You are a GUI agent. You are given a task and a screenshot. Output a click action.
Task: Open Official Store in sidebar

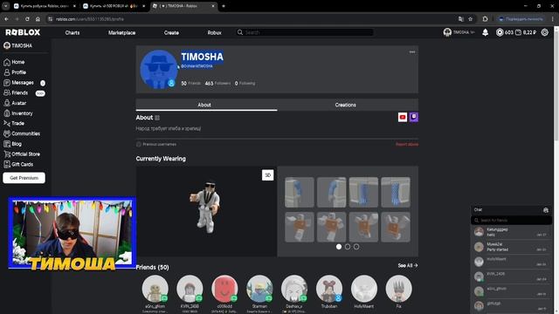[21, 154]
